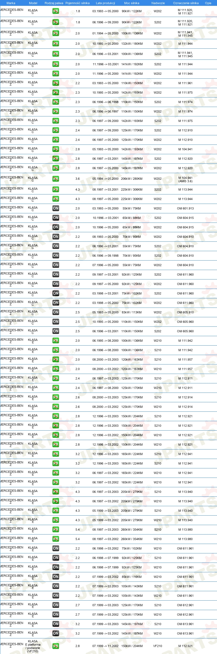Viewport: 217px width, 654px height.
Task: Click the Rodzaj paliwa column header
Action: coord(54,3)
